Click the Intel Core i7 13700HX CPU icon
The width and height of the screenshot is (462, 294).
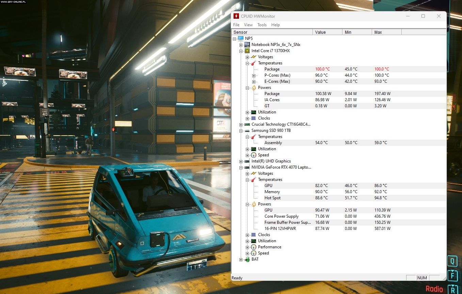[247, 51]
